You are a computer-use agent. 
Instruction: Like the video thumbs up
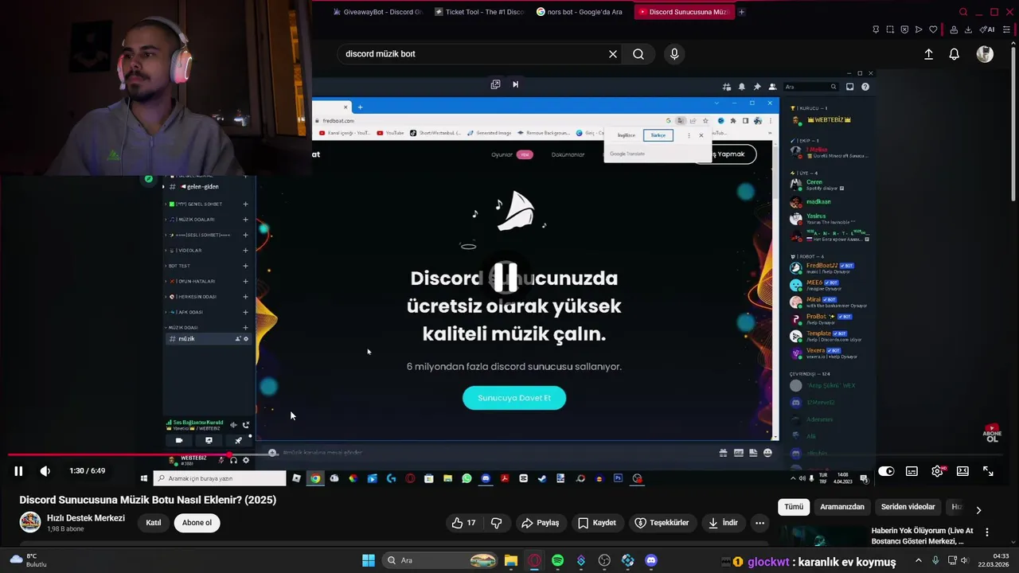click(464, 523)
